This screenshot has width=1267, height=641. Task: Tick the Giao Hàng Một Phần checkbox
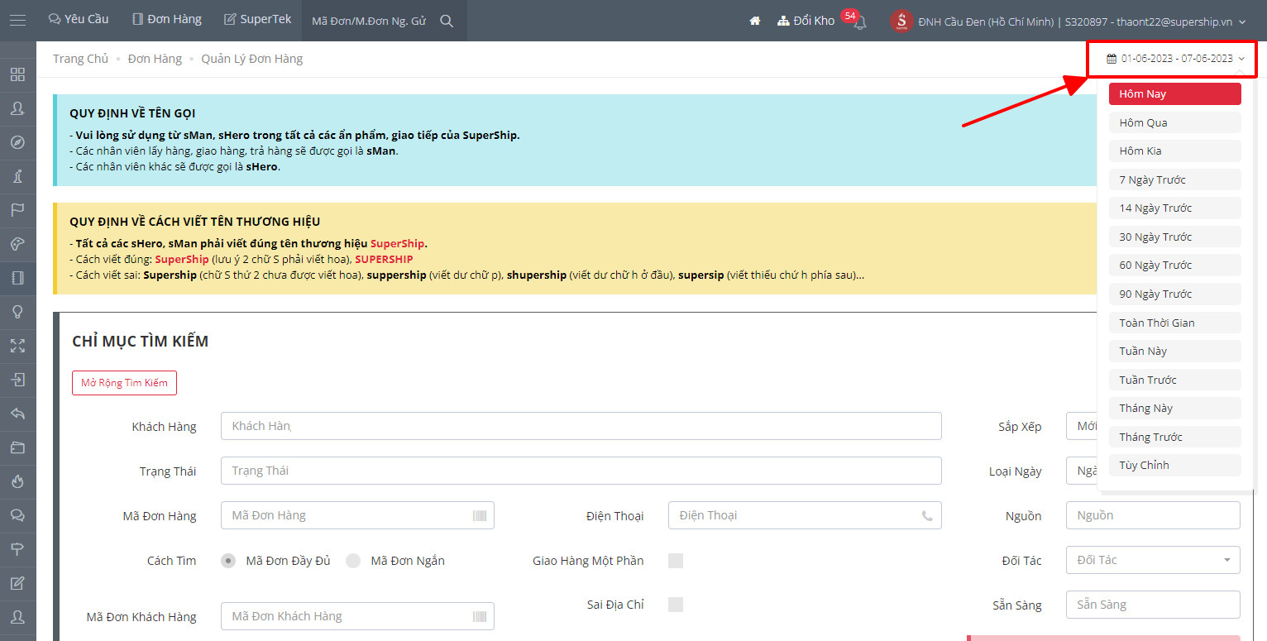676,561
